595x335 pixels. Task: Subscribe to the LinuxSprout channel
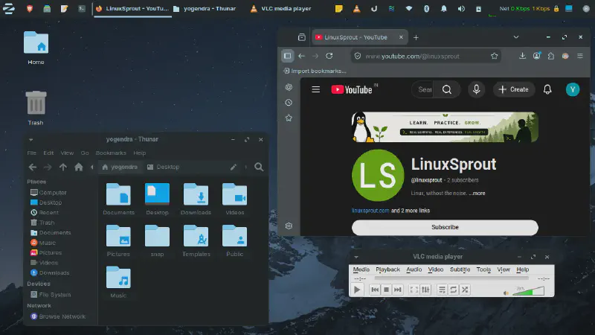coord(445,227)
